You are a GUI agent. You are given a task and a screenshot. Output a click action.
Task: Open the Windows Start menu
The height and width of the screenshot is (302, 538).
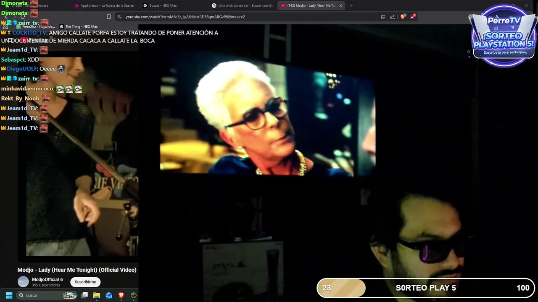(9, 295)
